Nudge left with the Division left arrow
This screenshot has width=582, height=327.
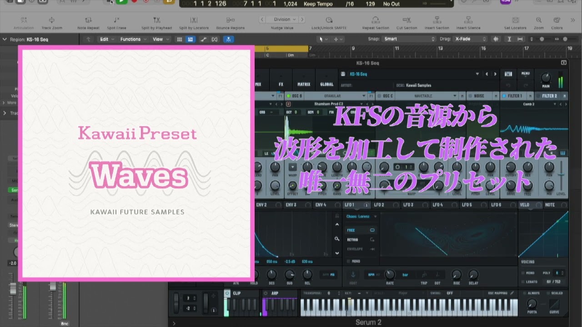[262, 20]
